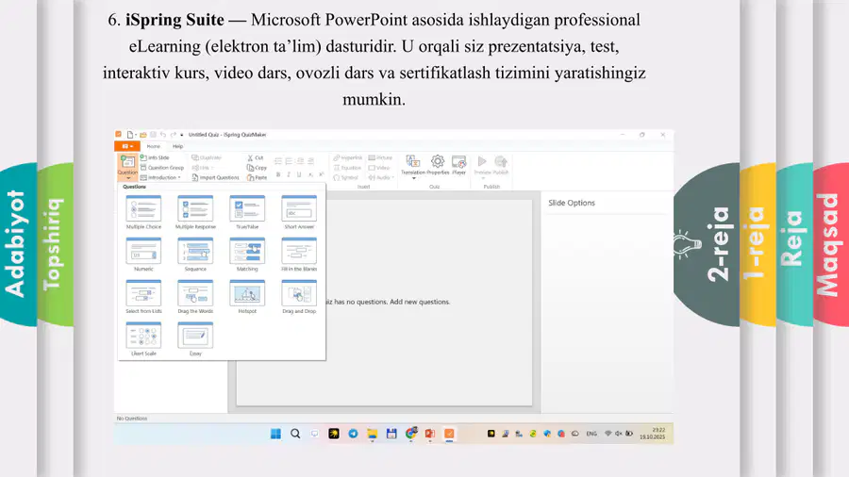Screen dimensions: 849x477
Task: Insert a Drag the Words question
Action: (195, 296)
